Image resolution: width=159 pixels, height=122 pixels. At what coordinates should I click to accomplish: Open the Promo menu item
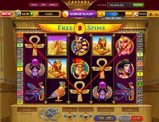[34, 5]
